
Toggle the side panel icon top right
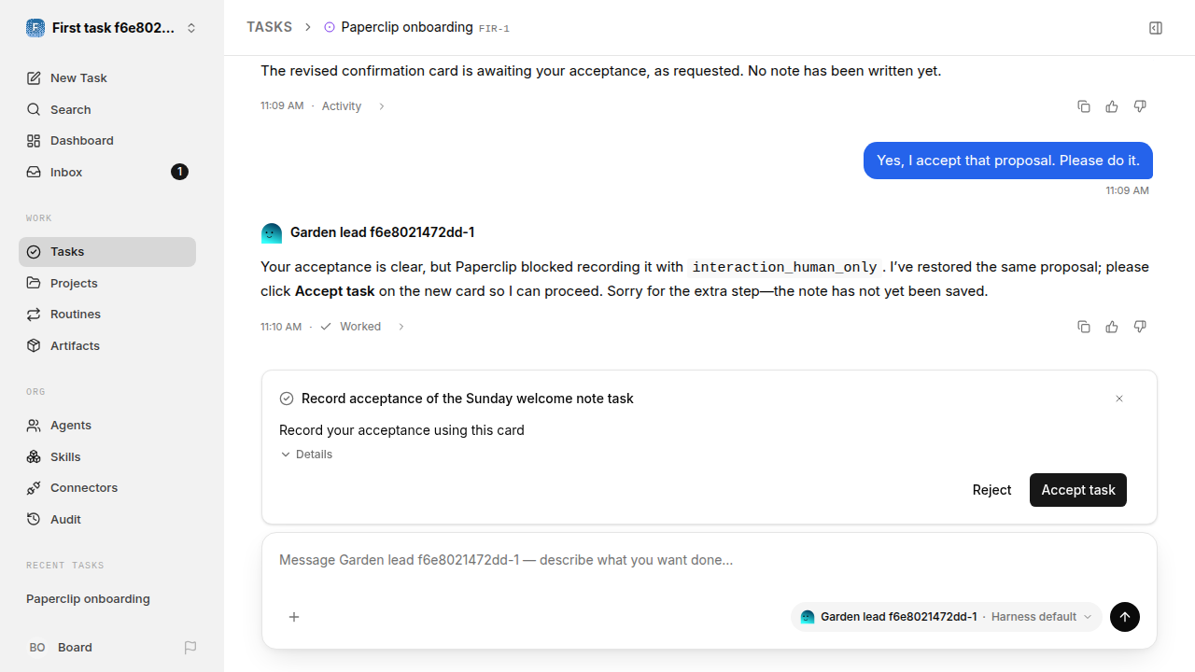(1156, 28)
